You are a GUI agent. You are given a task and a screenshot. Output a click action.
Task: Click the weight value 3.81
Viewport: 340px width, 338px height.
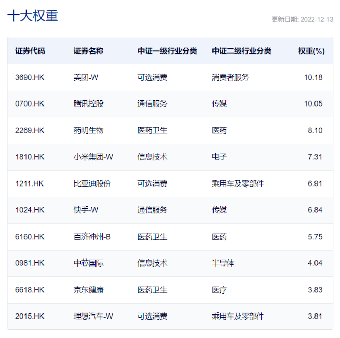click(315, 316)
